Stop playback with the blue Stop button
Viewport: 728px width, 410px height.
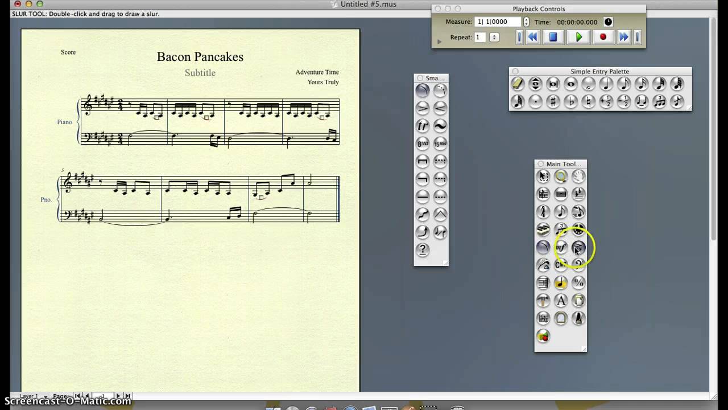coord(553,37)
